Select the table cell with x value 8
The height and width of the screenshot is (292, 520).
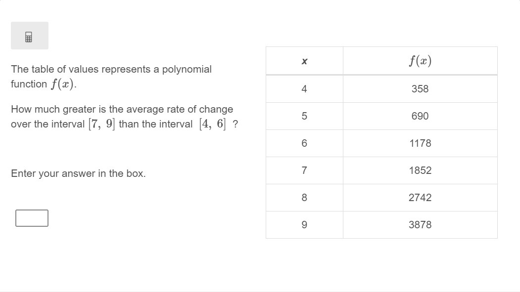coord(304,198)
